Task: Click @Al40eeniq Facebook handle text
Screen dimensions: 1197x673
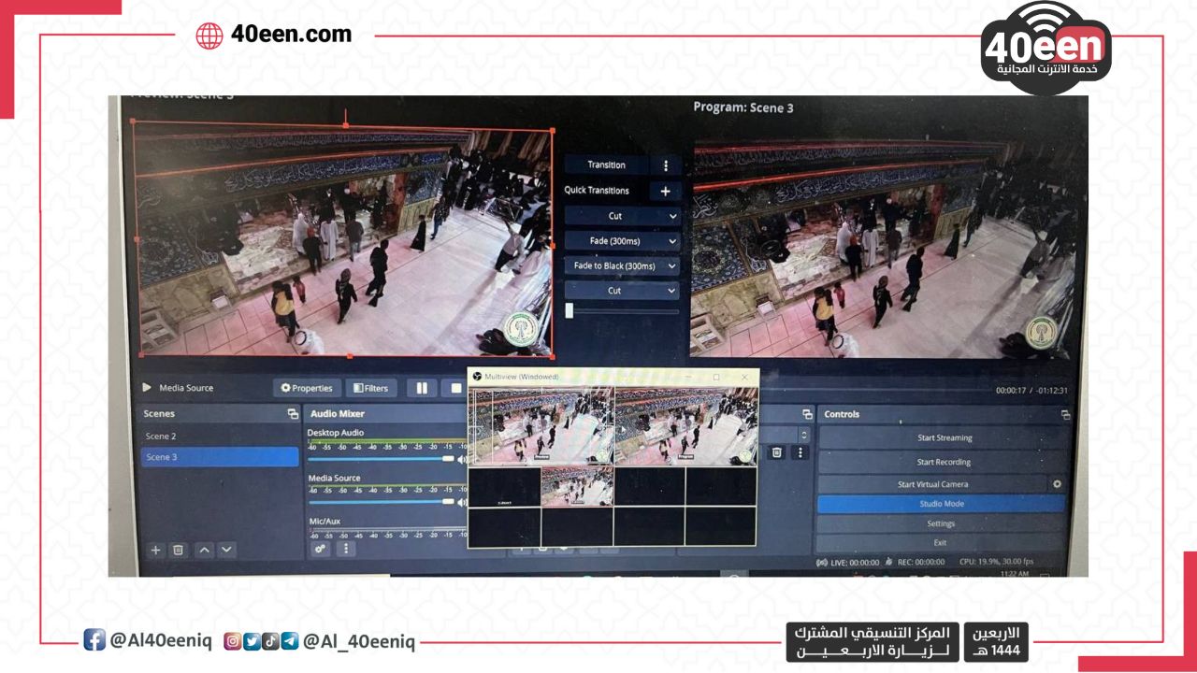Action: pyautogui.click(x=161, y=641)
